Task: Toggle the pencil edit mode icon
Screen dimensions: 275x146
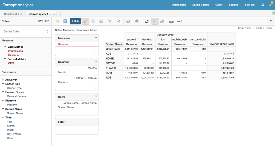Action: pyautogui.click(x=85, y=21)
